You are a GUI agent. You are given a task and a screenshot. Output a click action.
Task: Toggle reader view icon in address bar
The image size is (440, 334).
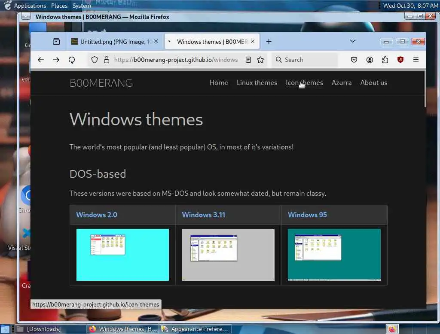click(248, 60)
